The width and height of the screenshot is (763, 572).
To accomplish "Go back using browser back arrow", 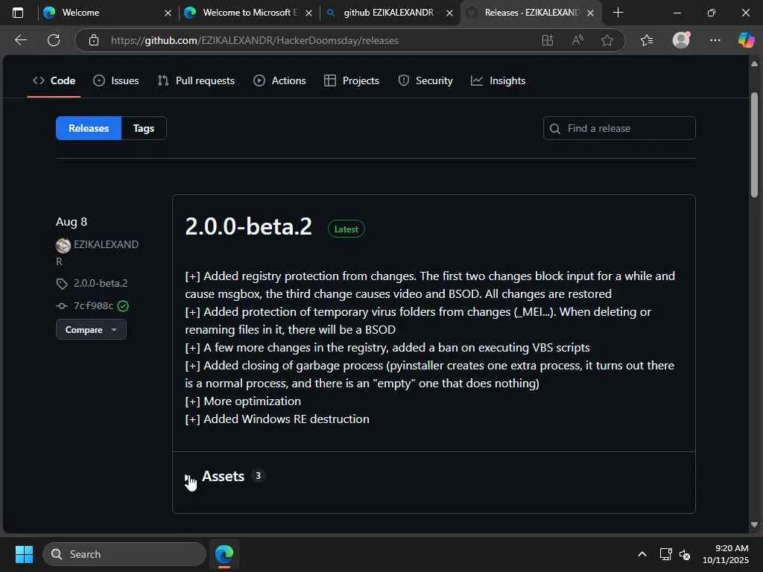I will click(x=21, y=40).
